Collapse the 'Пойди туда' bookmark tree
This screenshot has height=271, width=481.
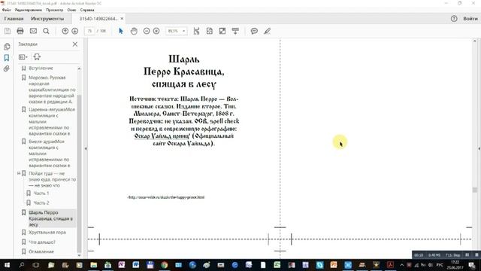19,173
